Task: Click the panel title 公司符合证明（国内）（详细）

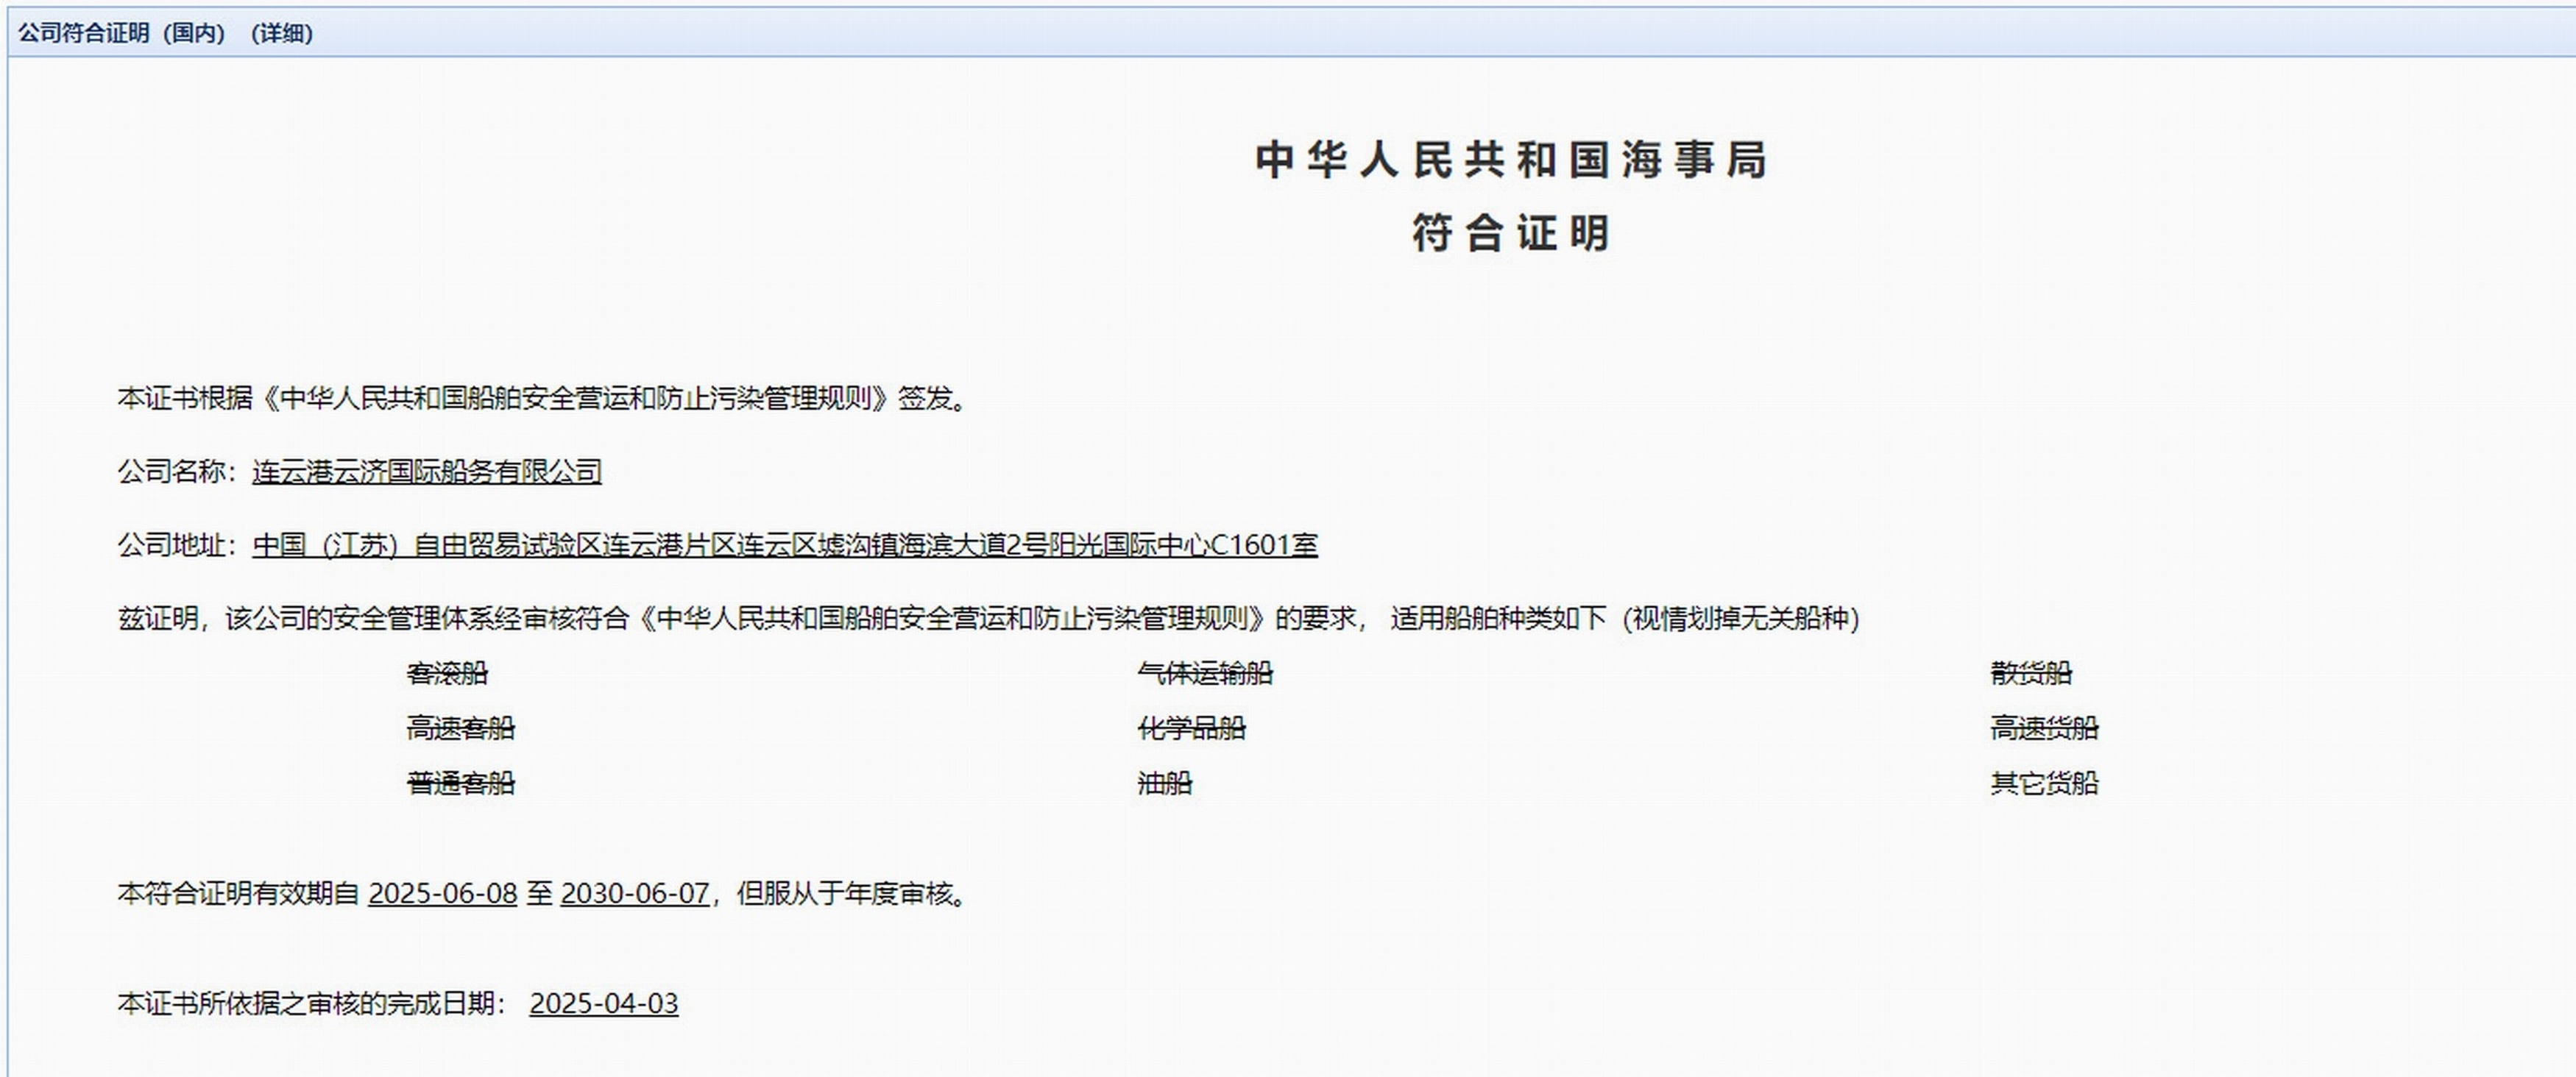Action: pos(166,33)
